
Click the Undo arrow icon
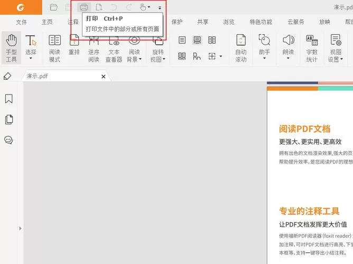coord(114,7)
